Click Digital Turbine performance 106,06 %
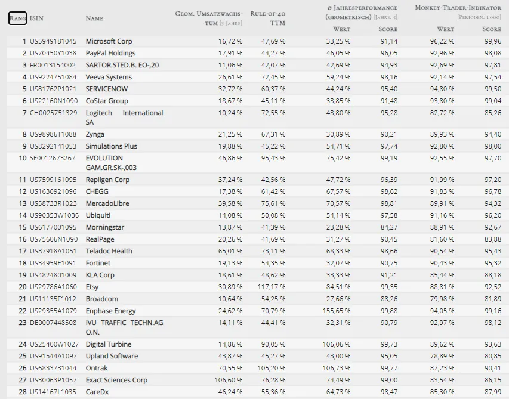This screenshot has height=399, width=509. pos(337,344)
